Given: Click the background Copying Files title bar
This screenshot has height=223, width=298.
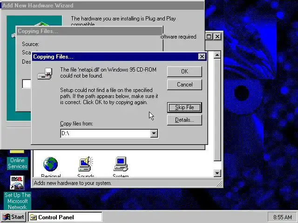Looking at the screenshot, I should (89, 31).
